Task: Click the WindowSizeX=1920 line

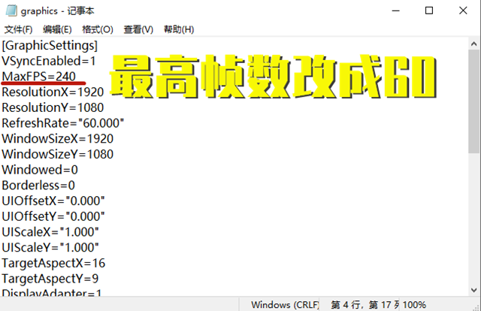Action: click(x=58, y=139)
